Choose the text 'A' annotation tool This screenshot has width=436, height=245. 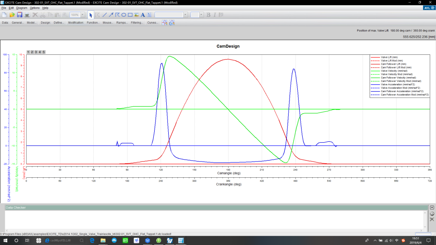pyautogui.click(x=143, y=15)
